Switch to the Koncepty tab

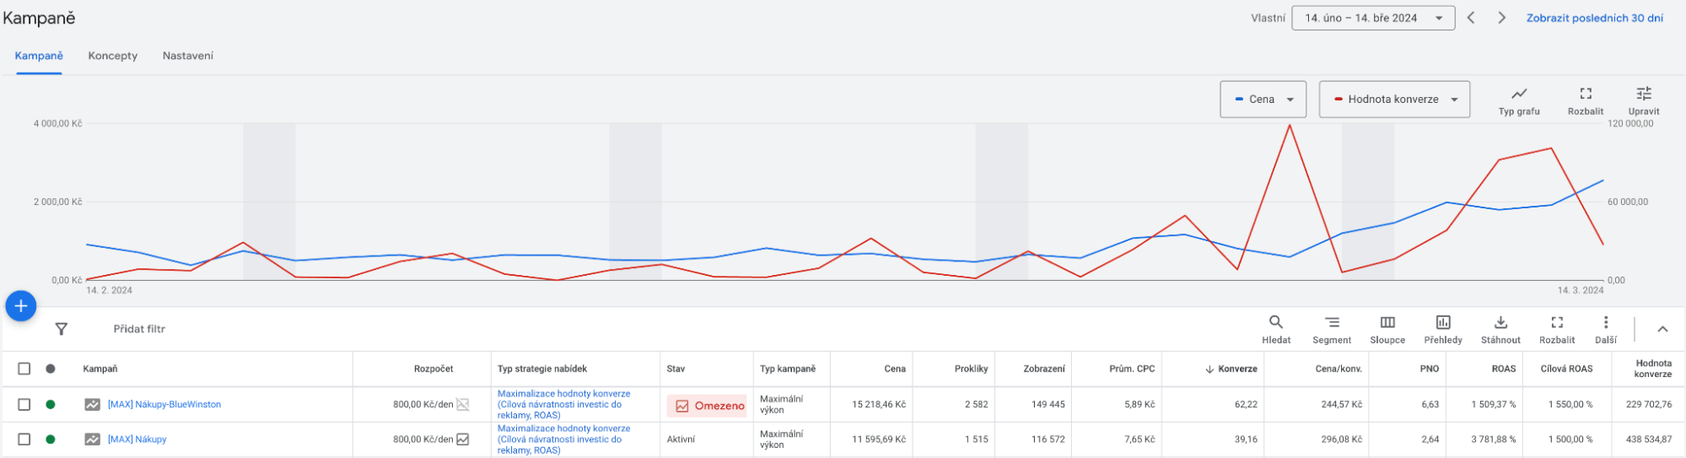112,56
